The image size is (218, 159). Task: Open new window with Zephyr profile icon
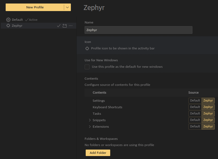point(65,26)
